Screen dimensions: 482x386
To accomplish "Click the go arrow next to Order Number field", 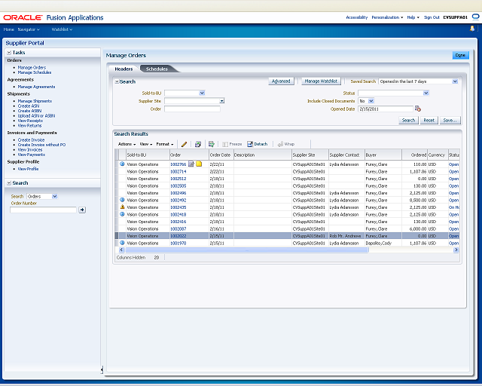I will coord(82,210).
